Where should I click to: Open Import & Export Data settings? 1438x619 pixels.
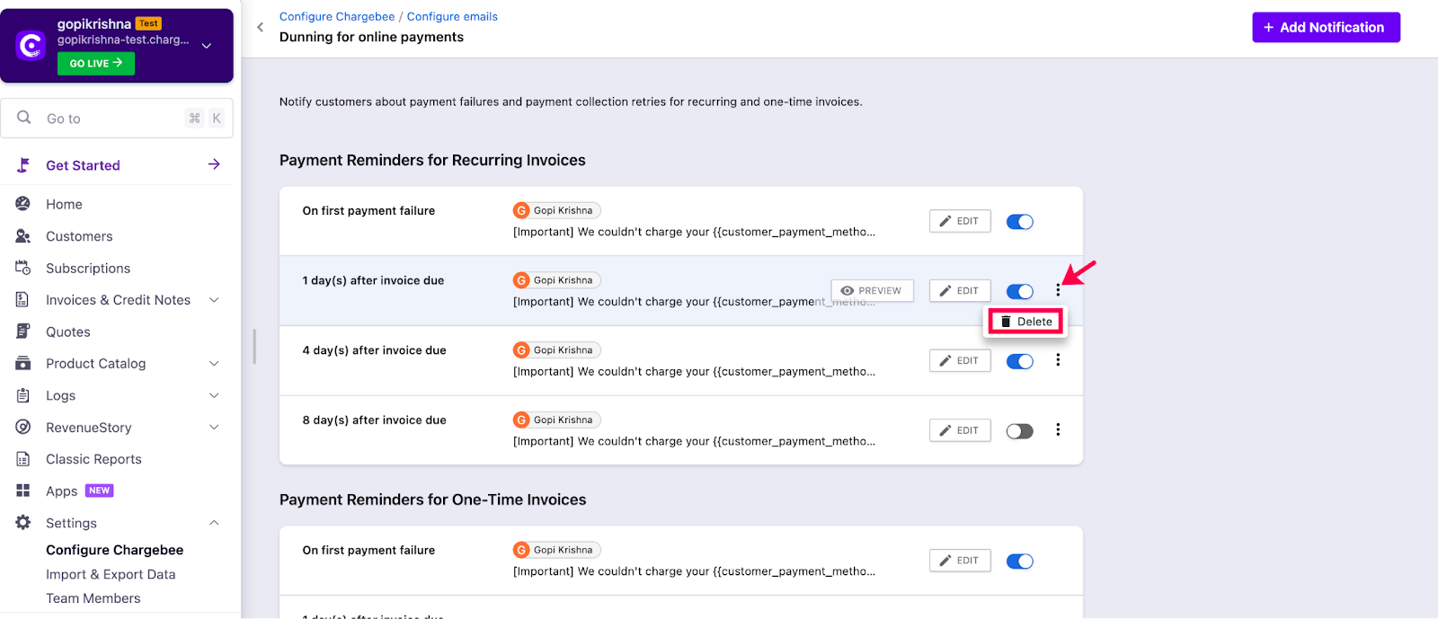tap(111, 575)
